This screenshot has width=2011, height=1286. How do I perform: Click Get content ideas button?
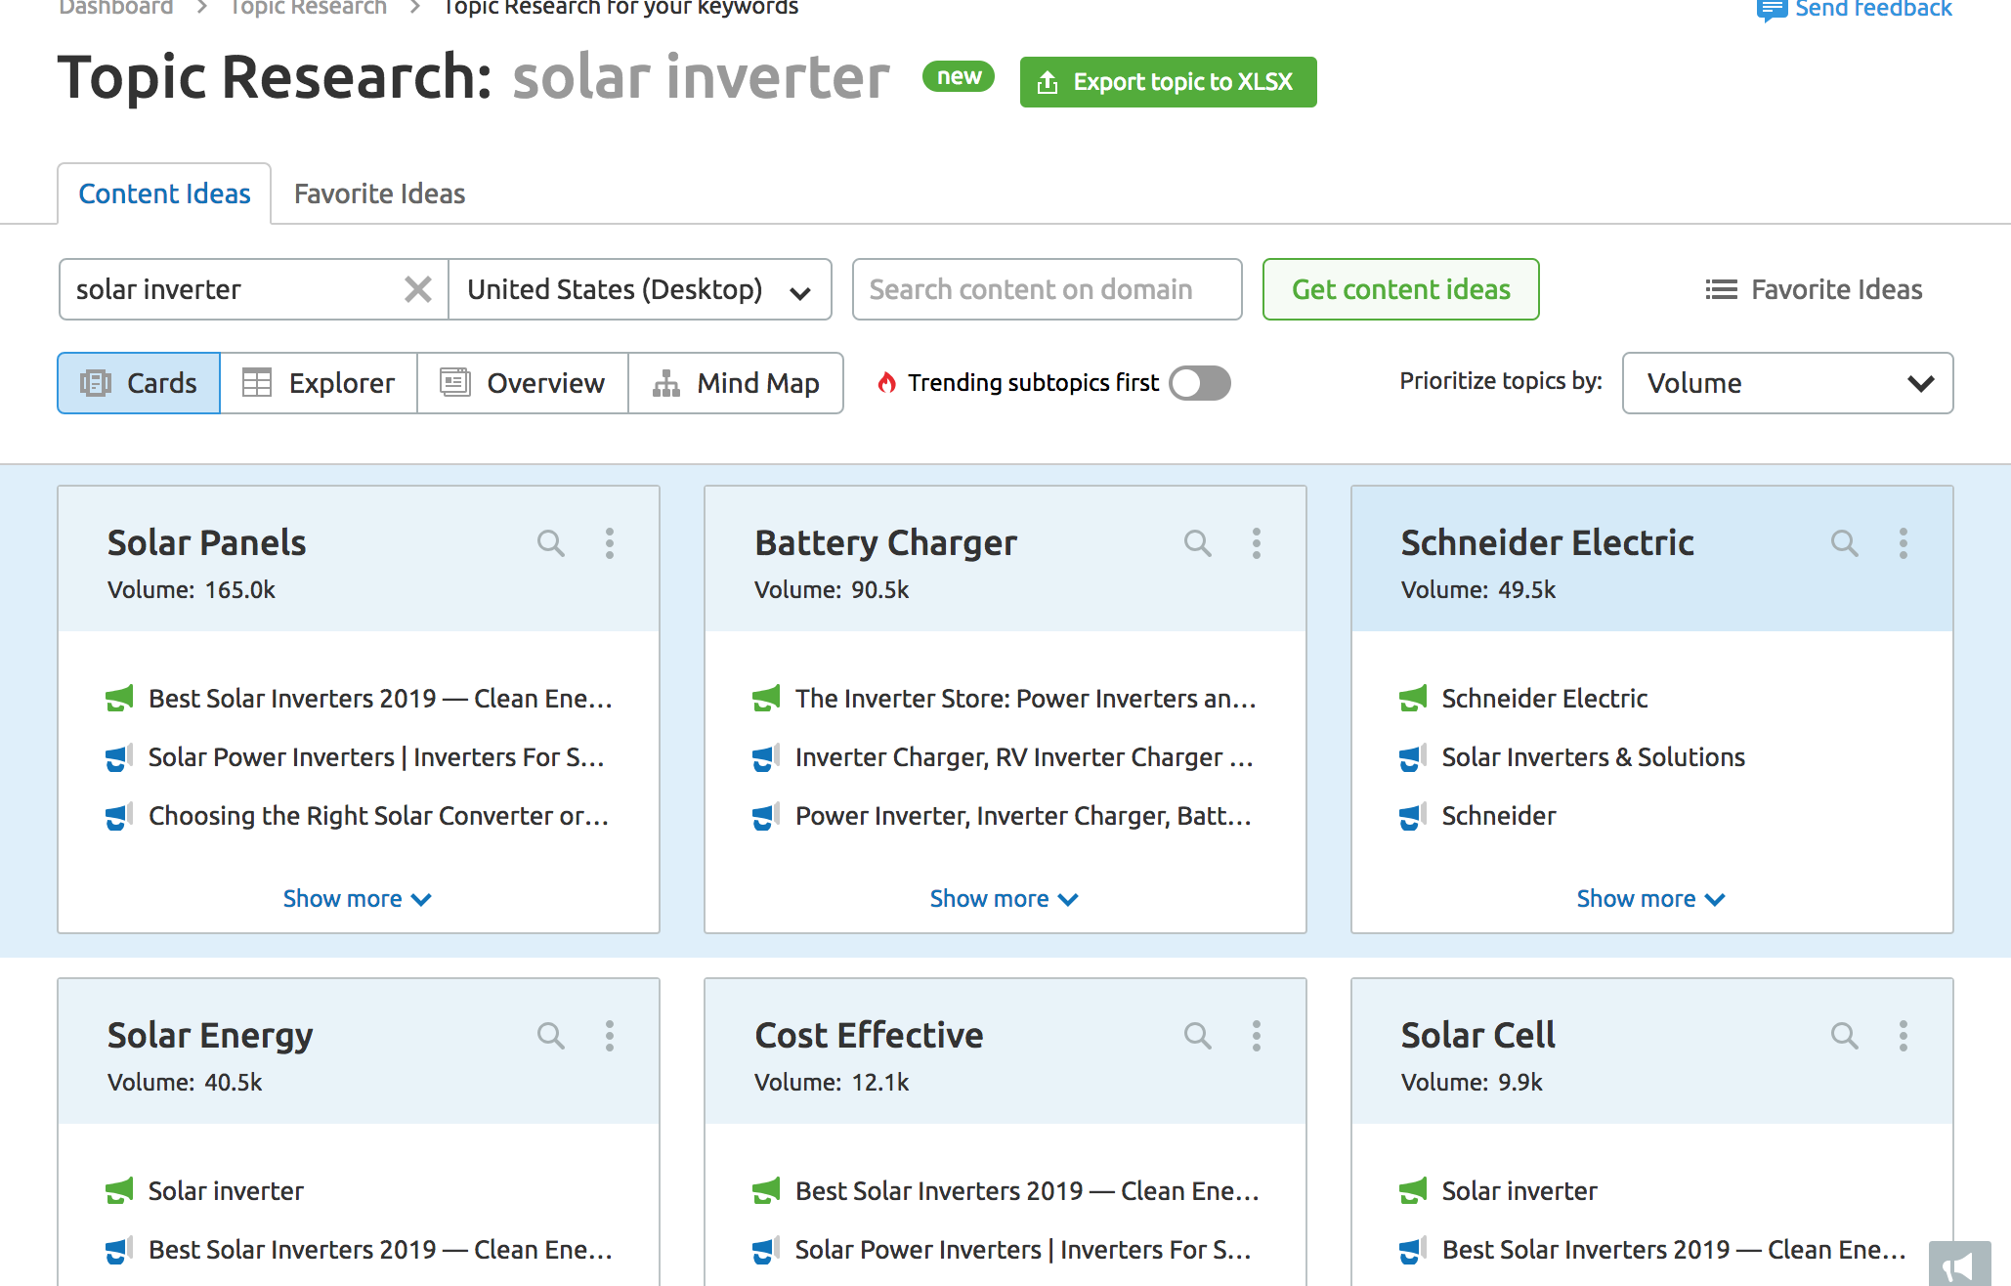[x=1399, y=289]
